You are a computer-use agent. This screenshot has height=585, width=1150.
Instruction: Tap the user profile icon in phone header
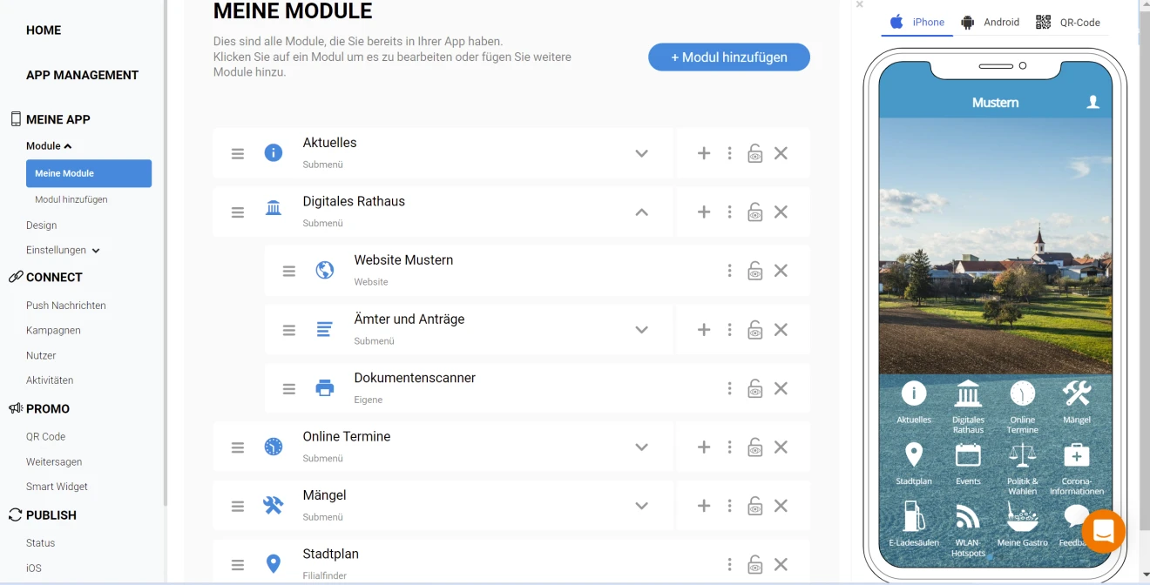pos(1092,102)
